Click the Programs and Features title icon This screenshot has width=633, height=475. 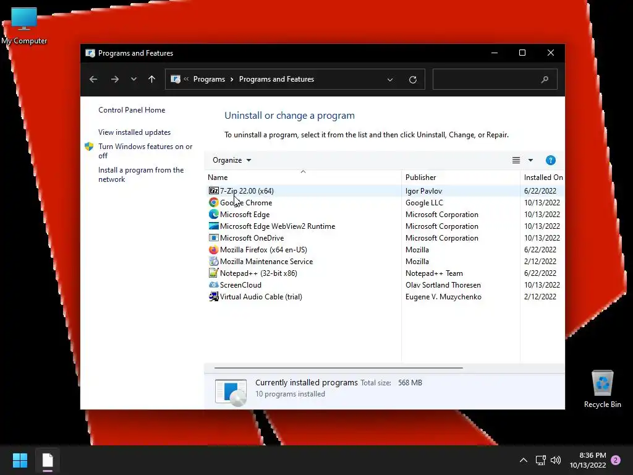[90, 53]
